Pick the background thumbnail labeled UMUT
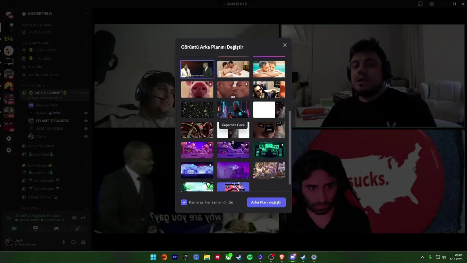This screenshot has width=467, height=263. (269, 130)
